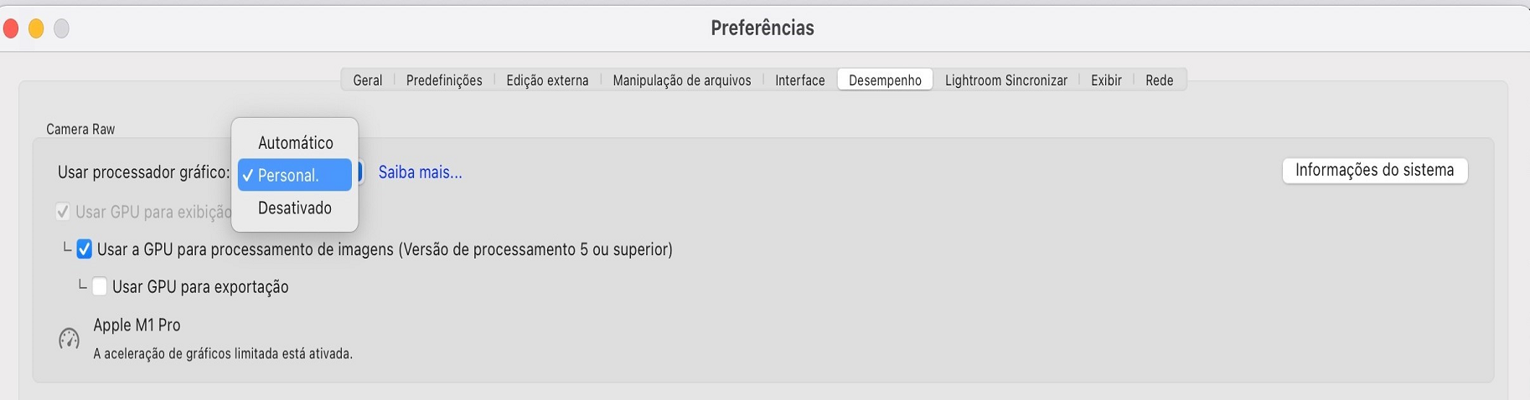1530x400 pixels.
Task: Open the Predefinições tab
Action: tap(444, 80)
